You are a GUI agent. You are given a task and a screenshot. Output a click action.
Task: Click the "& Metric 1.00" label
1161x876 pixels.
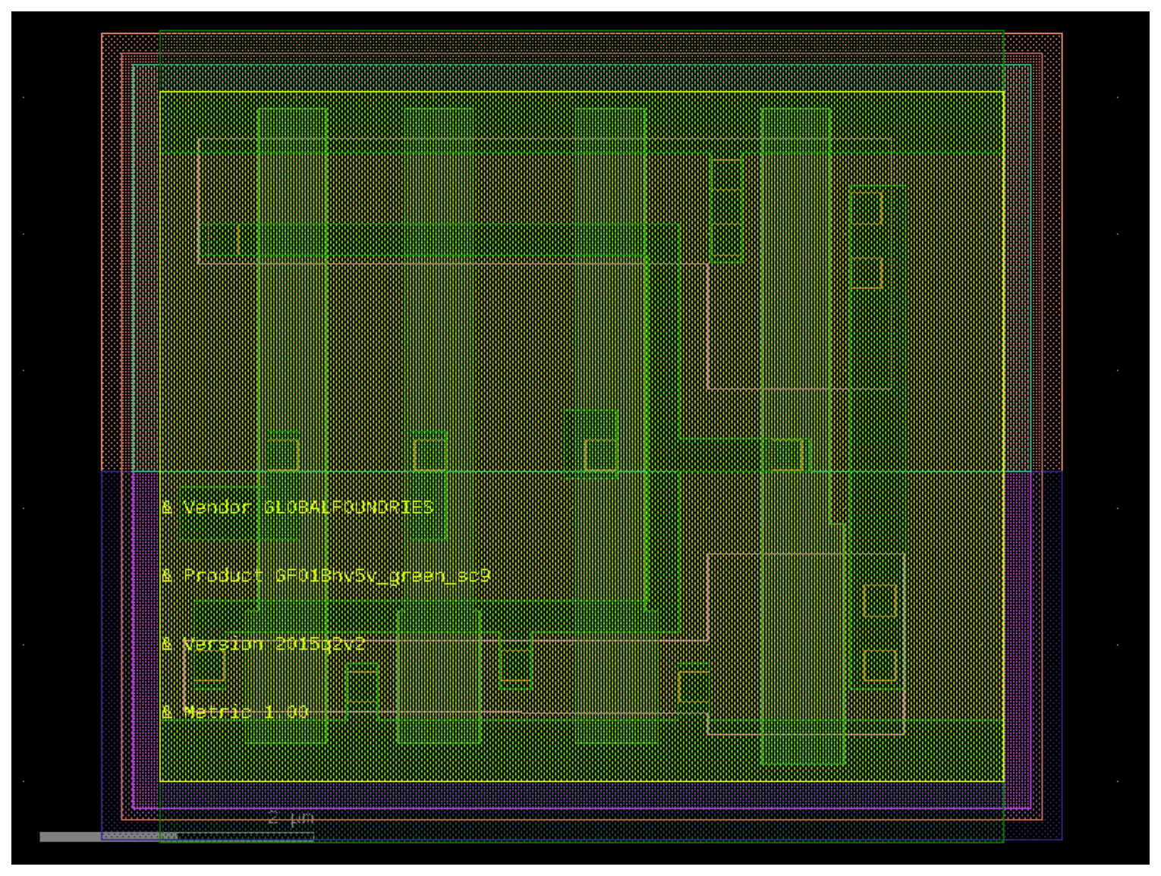click(x=234, y=712)
